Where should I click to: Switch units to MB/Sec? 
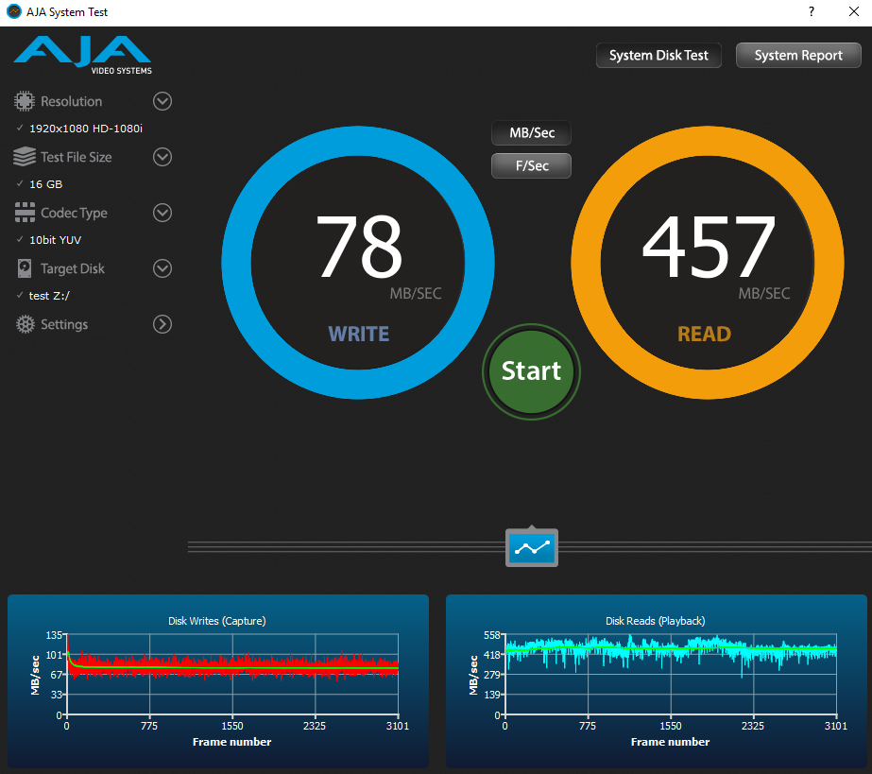pyautogui.click(x=531, y=133)
